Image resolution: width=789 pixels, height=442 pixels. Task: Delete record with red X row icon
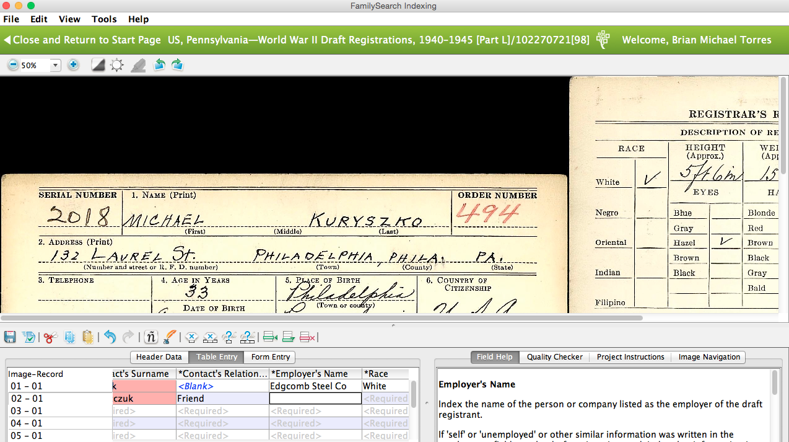[307, 337]
